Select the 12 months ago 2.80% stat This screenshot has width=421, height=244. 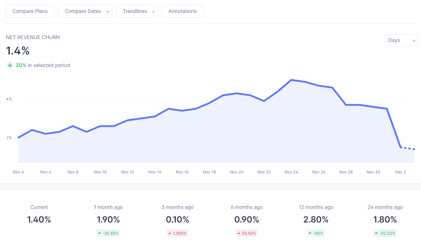(316, 215)
